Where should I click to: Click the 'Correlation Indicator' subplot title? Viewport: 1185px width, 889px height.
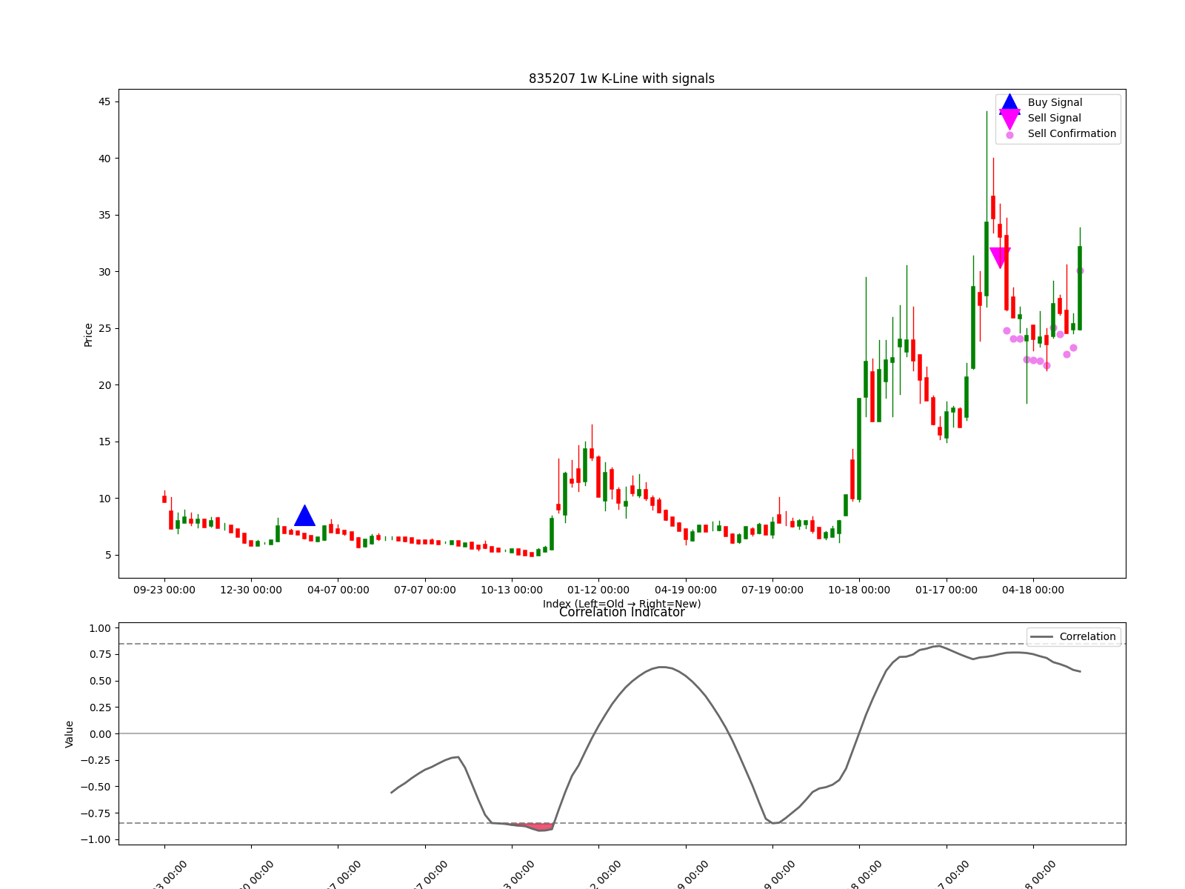coord(621,612)
